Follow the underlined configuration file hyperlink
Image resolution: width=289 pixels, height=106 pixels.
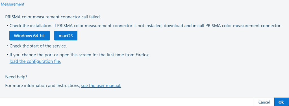[x=35, y=61]
